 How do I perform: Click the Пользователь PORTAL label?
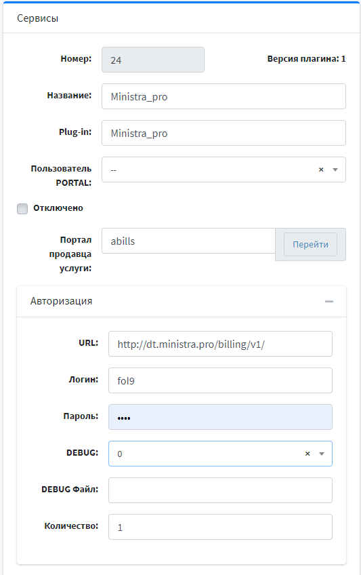coord(61,176)
